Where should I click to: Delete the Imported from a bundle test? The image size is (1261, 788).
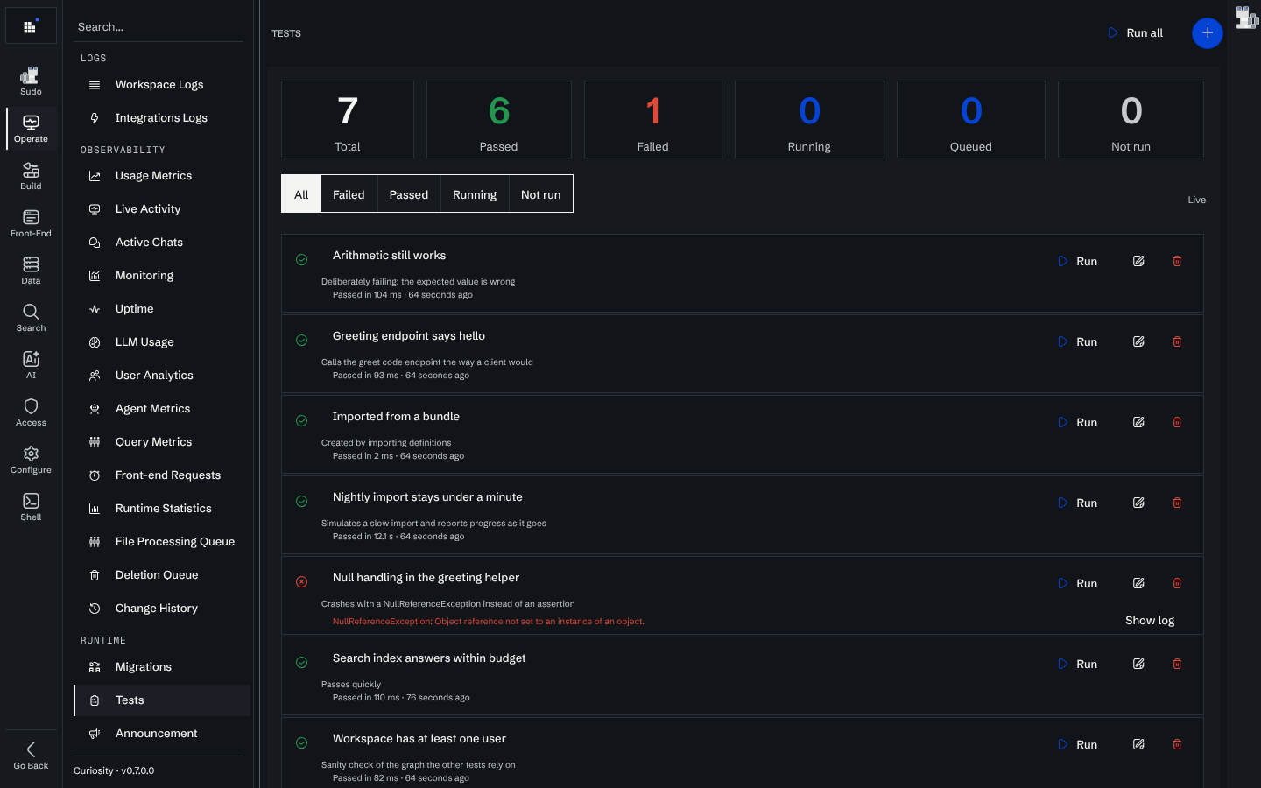[1177, 422]
